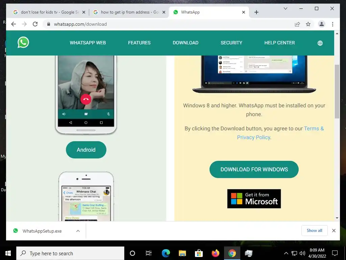Click the Chrome icon on the taskbar
The height and width of the screenshot is (260, 346).
[x=232, y=253]
